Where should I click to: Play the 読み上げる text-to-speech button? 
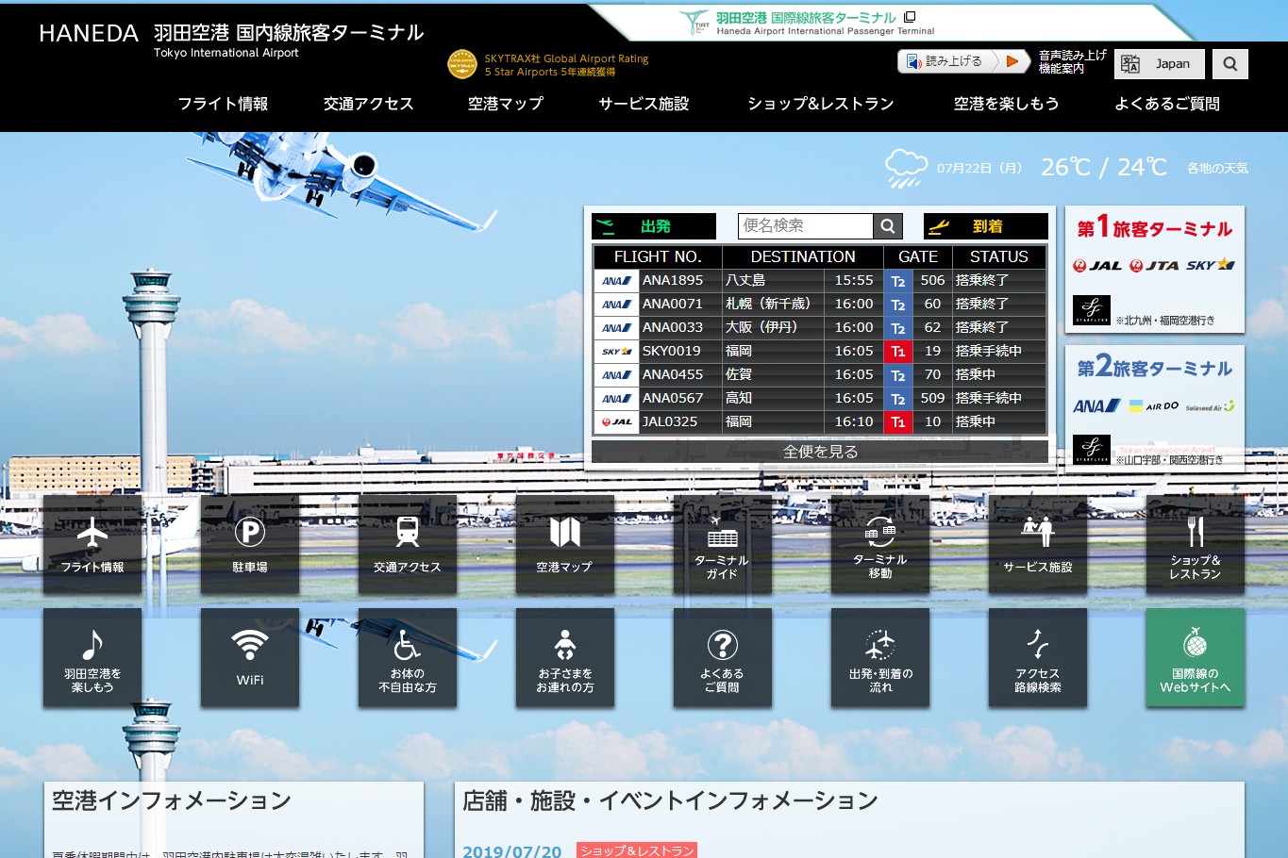click(963, 61)
